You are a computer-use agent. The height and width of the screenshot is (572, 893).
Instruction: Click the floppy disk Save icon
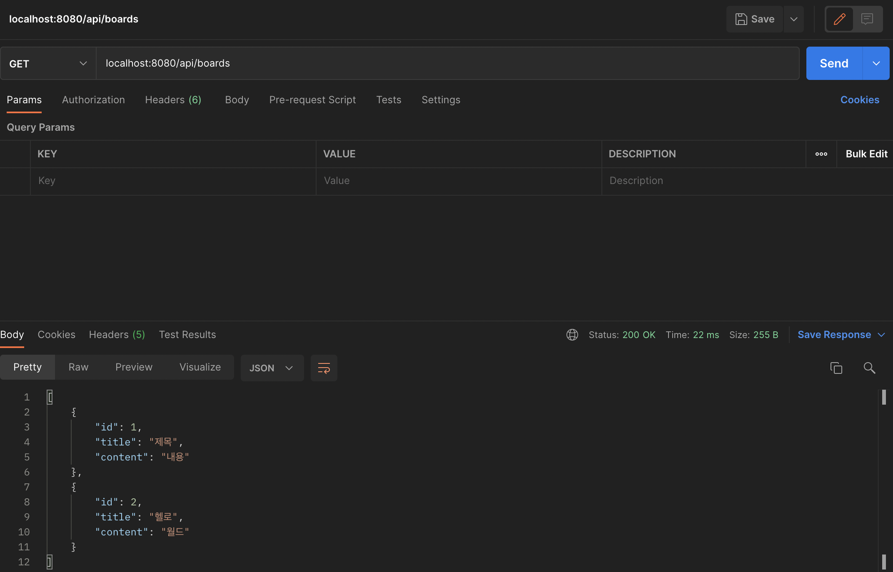(x=741, y=19)
